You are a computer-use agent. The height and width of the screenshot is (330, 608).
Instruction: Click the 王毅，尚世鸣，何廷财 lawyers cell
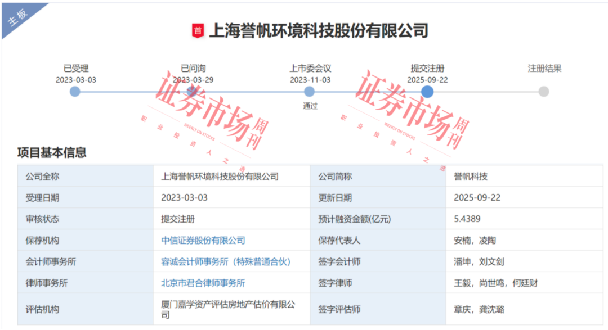(524, 283)
